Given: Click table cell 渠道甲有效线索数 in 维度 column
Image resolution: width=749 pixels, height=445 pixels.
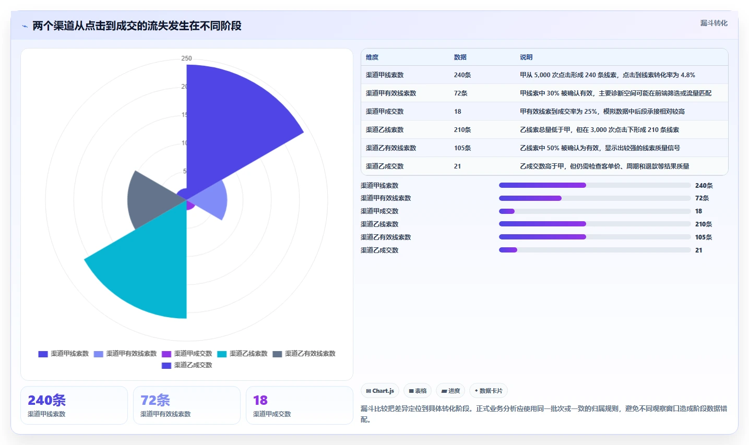Looking at the screenshot, I should click(391, 93).
